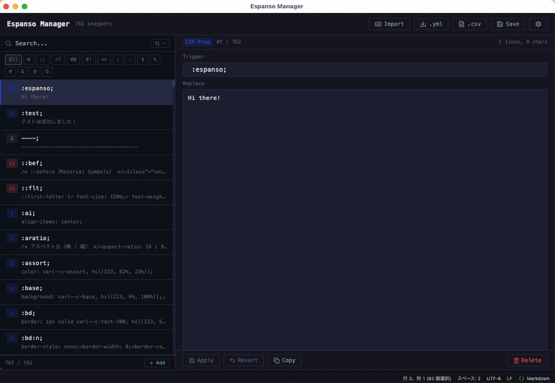The height and width of the screenshot is (383, 555).
Task: Select the :base; snippet row
Action: pos(86,292)
